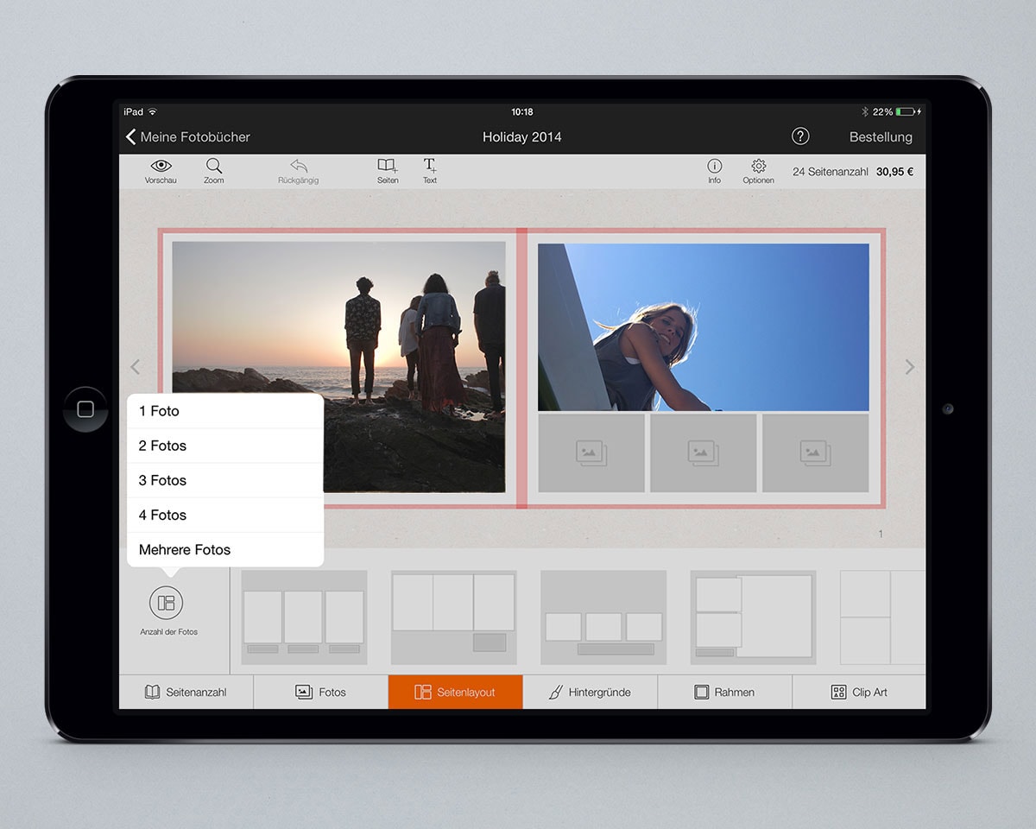Click the 30,95 € price

click(x=894, y=172)
